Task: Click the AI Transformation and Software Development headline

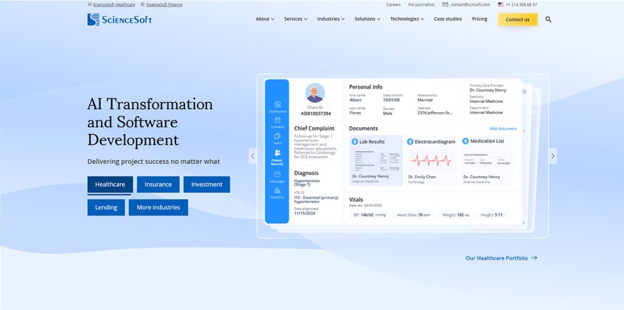Action: (150, 122)
